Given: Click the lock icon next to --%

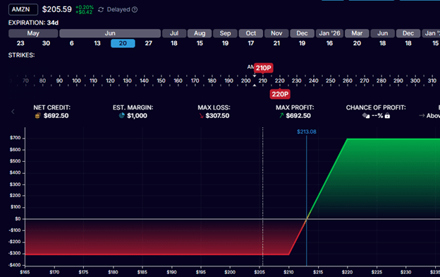Looking at the screenshot, I should coord(387,116).
